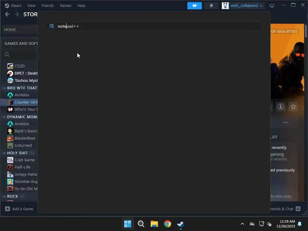The height and width of the screenshot is (231, 308).
Task: Open Windows notification bell in tray
Action: tap(300, 224)
